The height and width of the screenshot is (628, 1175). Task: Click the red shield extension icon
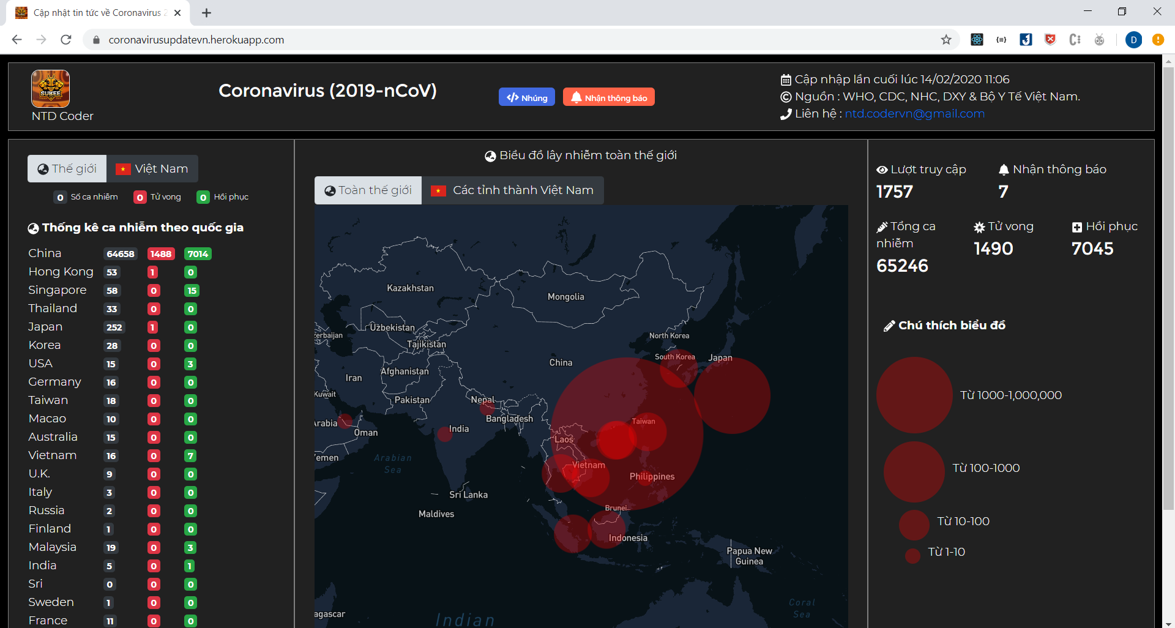click(1050, 40)
